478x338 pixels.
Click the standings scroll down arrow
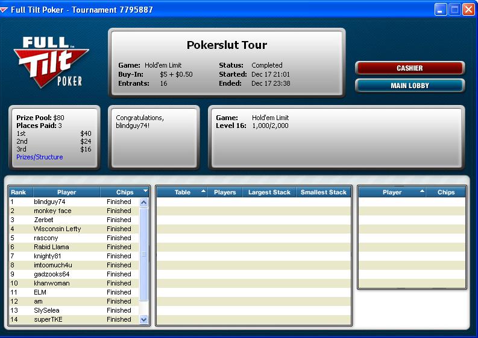pos(144,319)
